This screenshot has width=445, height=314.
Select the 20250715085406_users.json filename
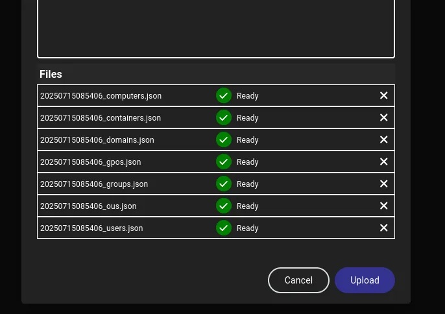(x=91, y=228)
